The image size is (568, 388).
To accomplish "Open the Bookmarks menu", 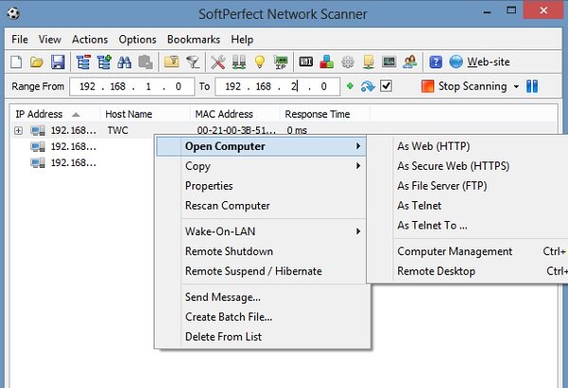I will click(193, 40).
